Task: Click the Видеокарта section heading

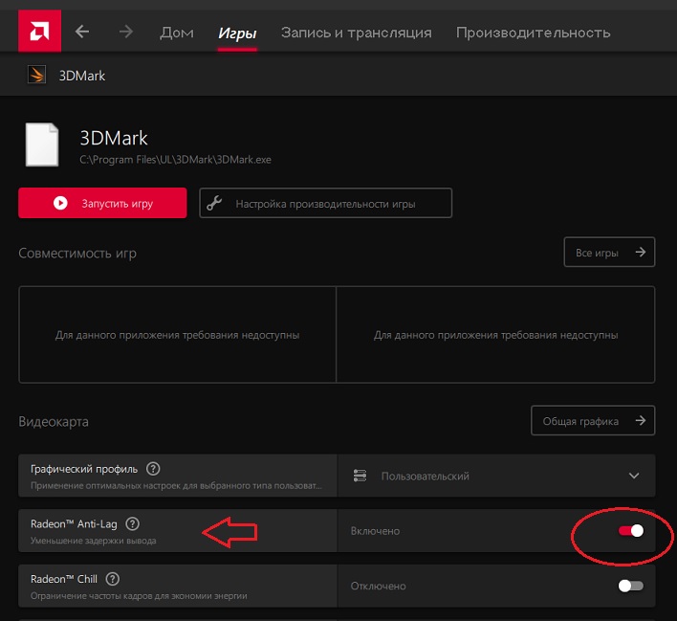Action: coord(54,421)
